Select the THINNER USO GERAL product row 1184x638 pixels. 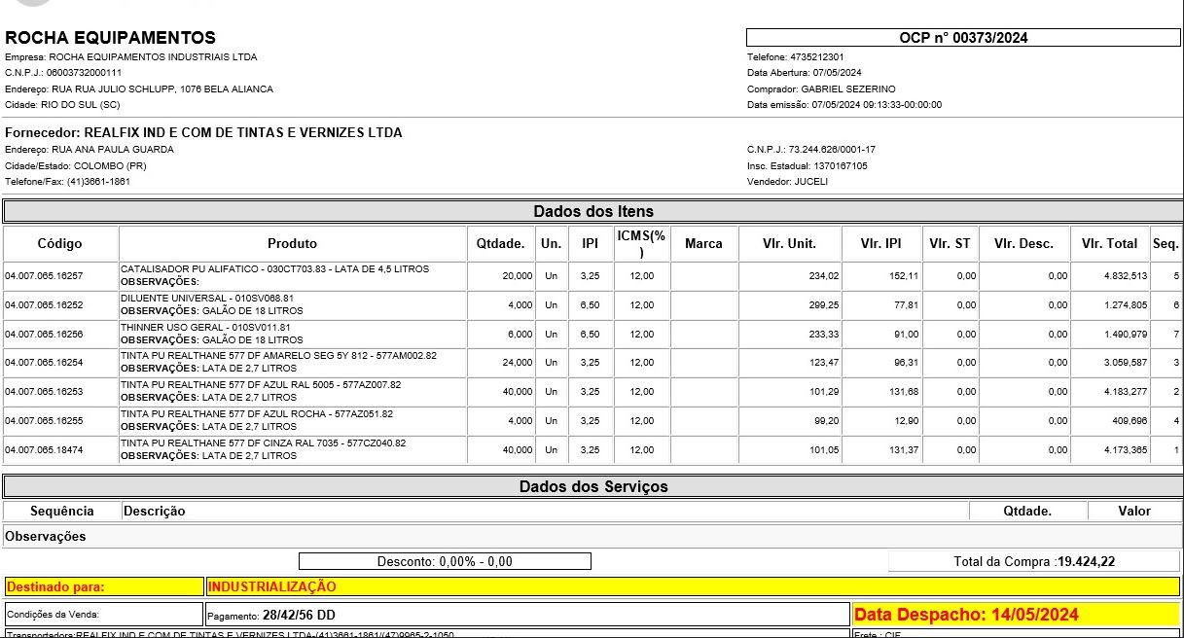coord(205,328)
